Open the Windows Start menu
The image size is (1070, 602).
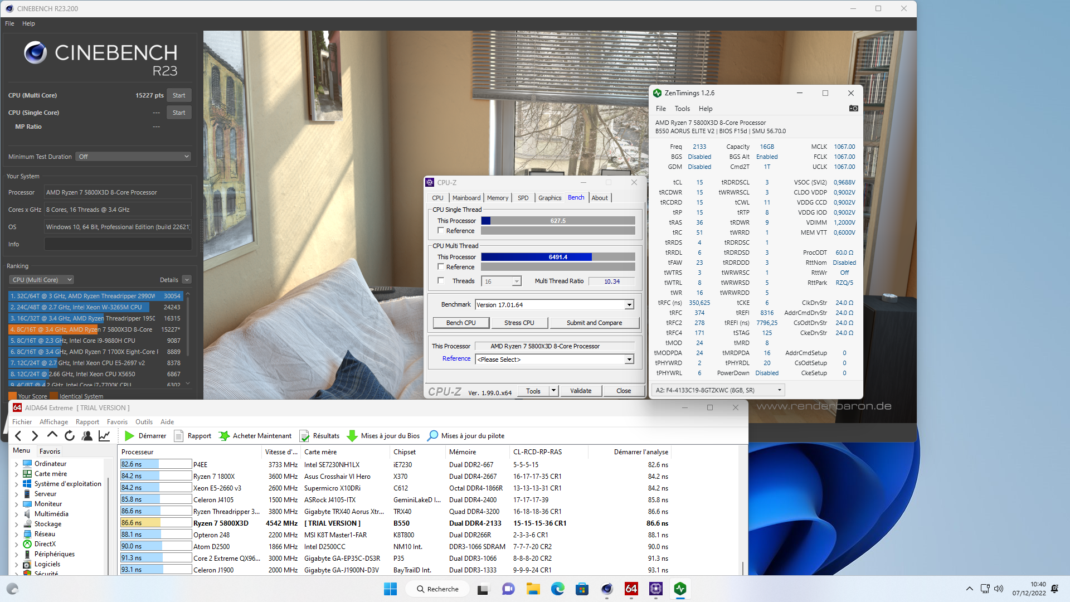(390, 589)
